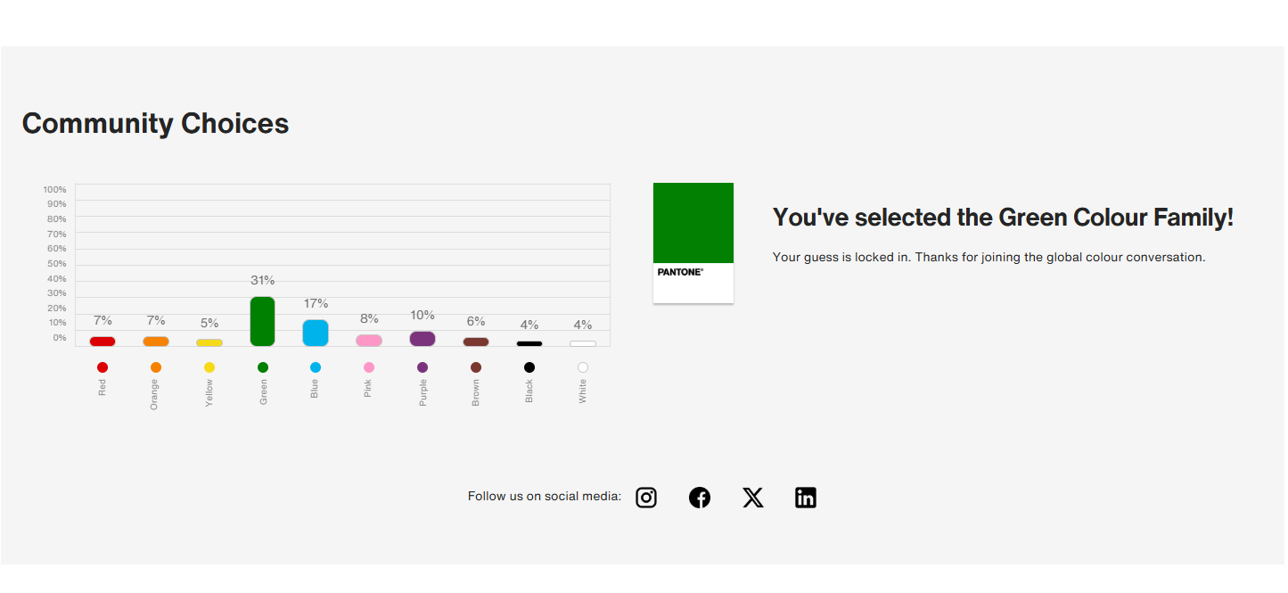Click the blue legend dot

coord(316,367)
